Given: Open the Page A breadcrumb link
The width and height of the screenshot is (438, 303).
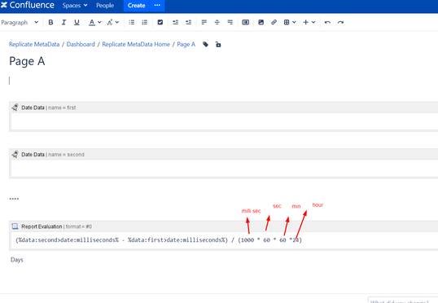Looking at the screenshot, I should (x=186, y=44).
